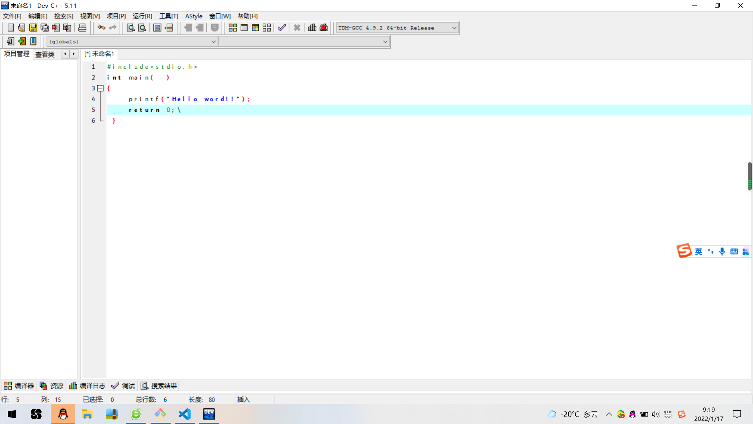Click the Compile & Run icon
This screenshot has width=753, height=424.
pyautogui.click(x=255, y=28)
